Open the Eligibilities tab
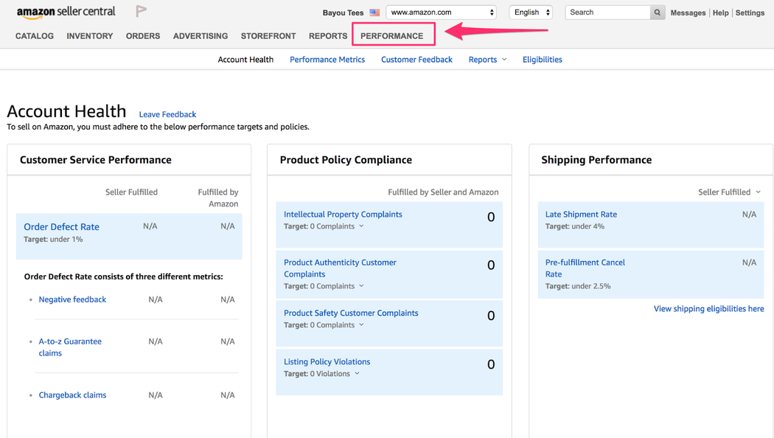This screenshot has height=438, width=774. tap(542, 59)
